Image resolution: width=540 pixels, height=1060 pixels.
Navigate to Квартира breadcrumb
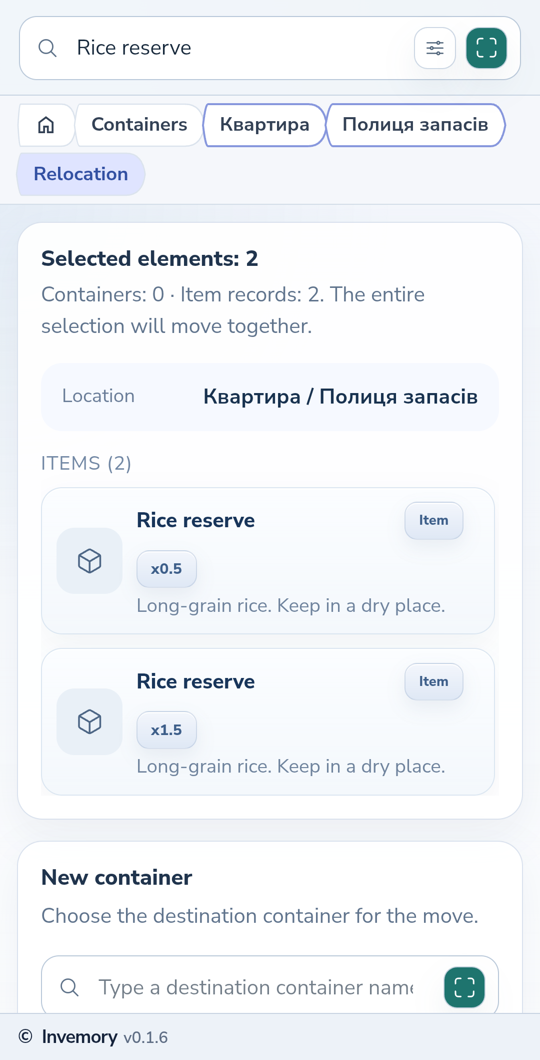265,125
